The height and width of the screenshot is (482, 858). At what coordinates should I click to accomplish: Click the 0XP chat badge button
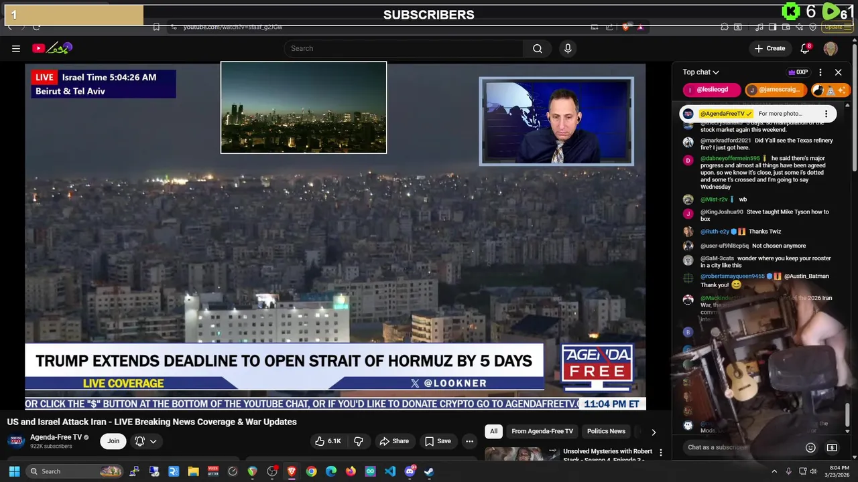798,72
